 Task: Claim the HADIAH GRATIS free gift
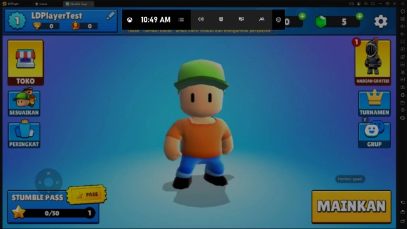[373, 63]
